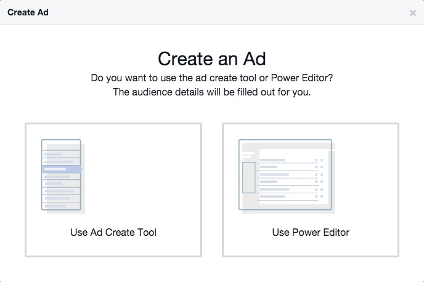
Task: Open Power Editor via its thumbnail image
Action: coord(287,176)
